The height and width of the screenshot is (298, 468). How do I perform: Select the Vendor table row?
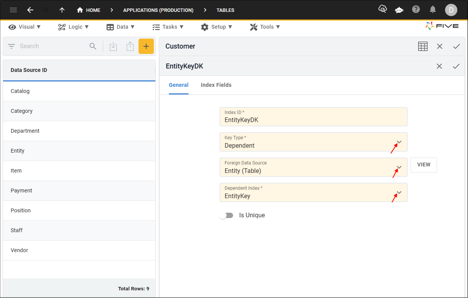point(79,250)
